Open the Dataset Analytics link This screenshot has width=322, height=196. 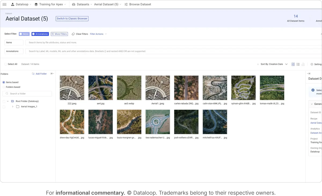(x=316, y=133)
